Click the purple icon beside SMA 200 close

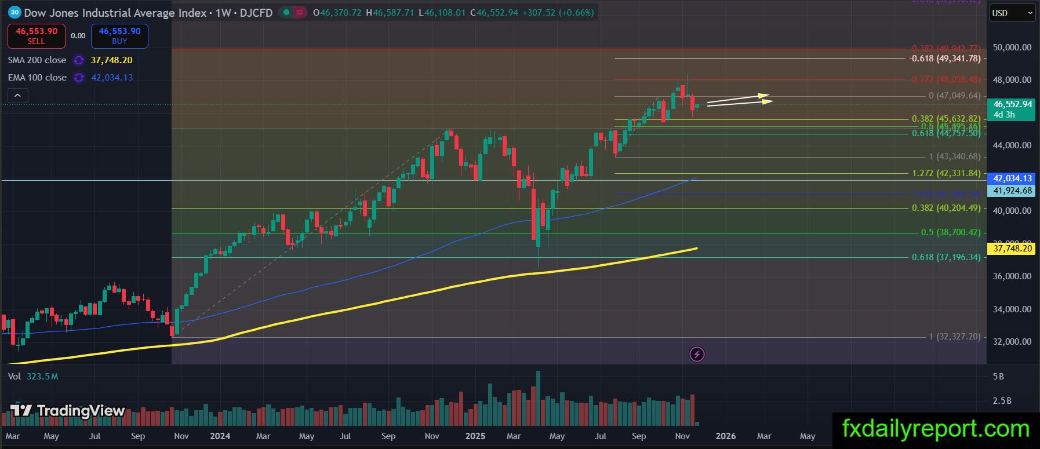coord(79,60)
